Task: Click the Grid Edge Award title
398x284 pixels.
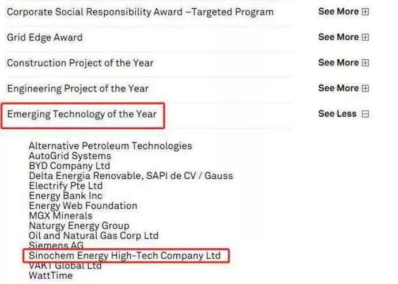Action: [45, 37]
